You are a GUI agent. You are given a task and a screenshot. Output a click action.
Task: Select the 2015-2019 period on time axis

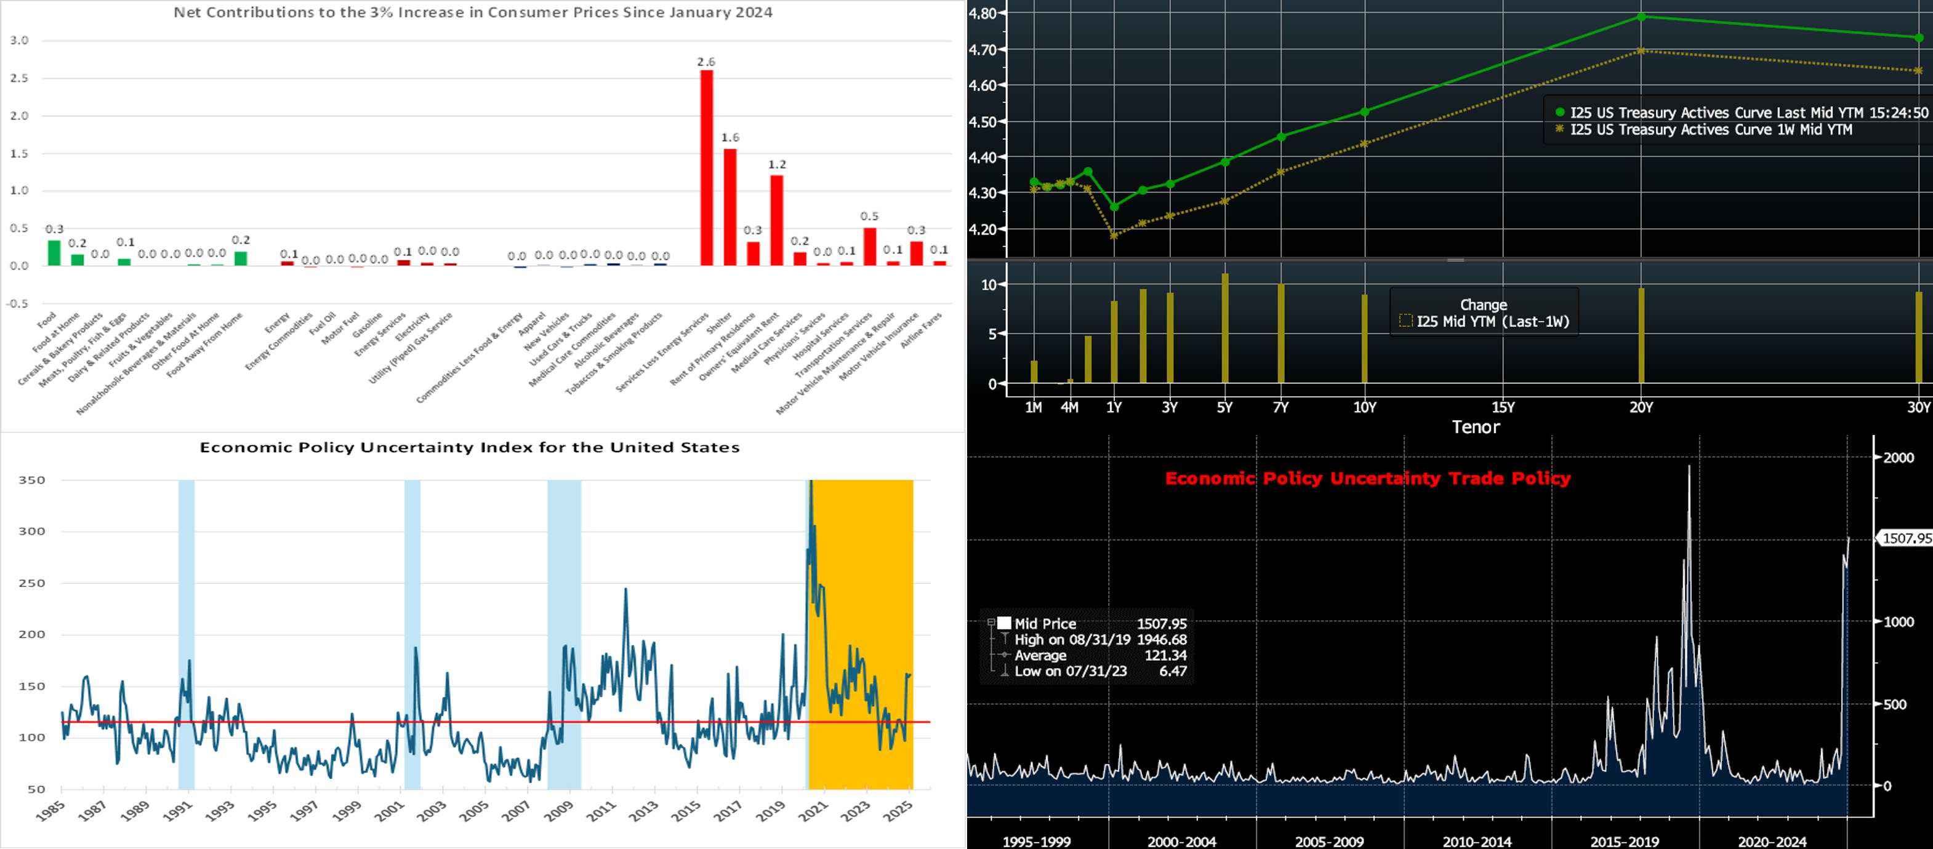(1625, 842)
